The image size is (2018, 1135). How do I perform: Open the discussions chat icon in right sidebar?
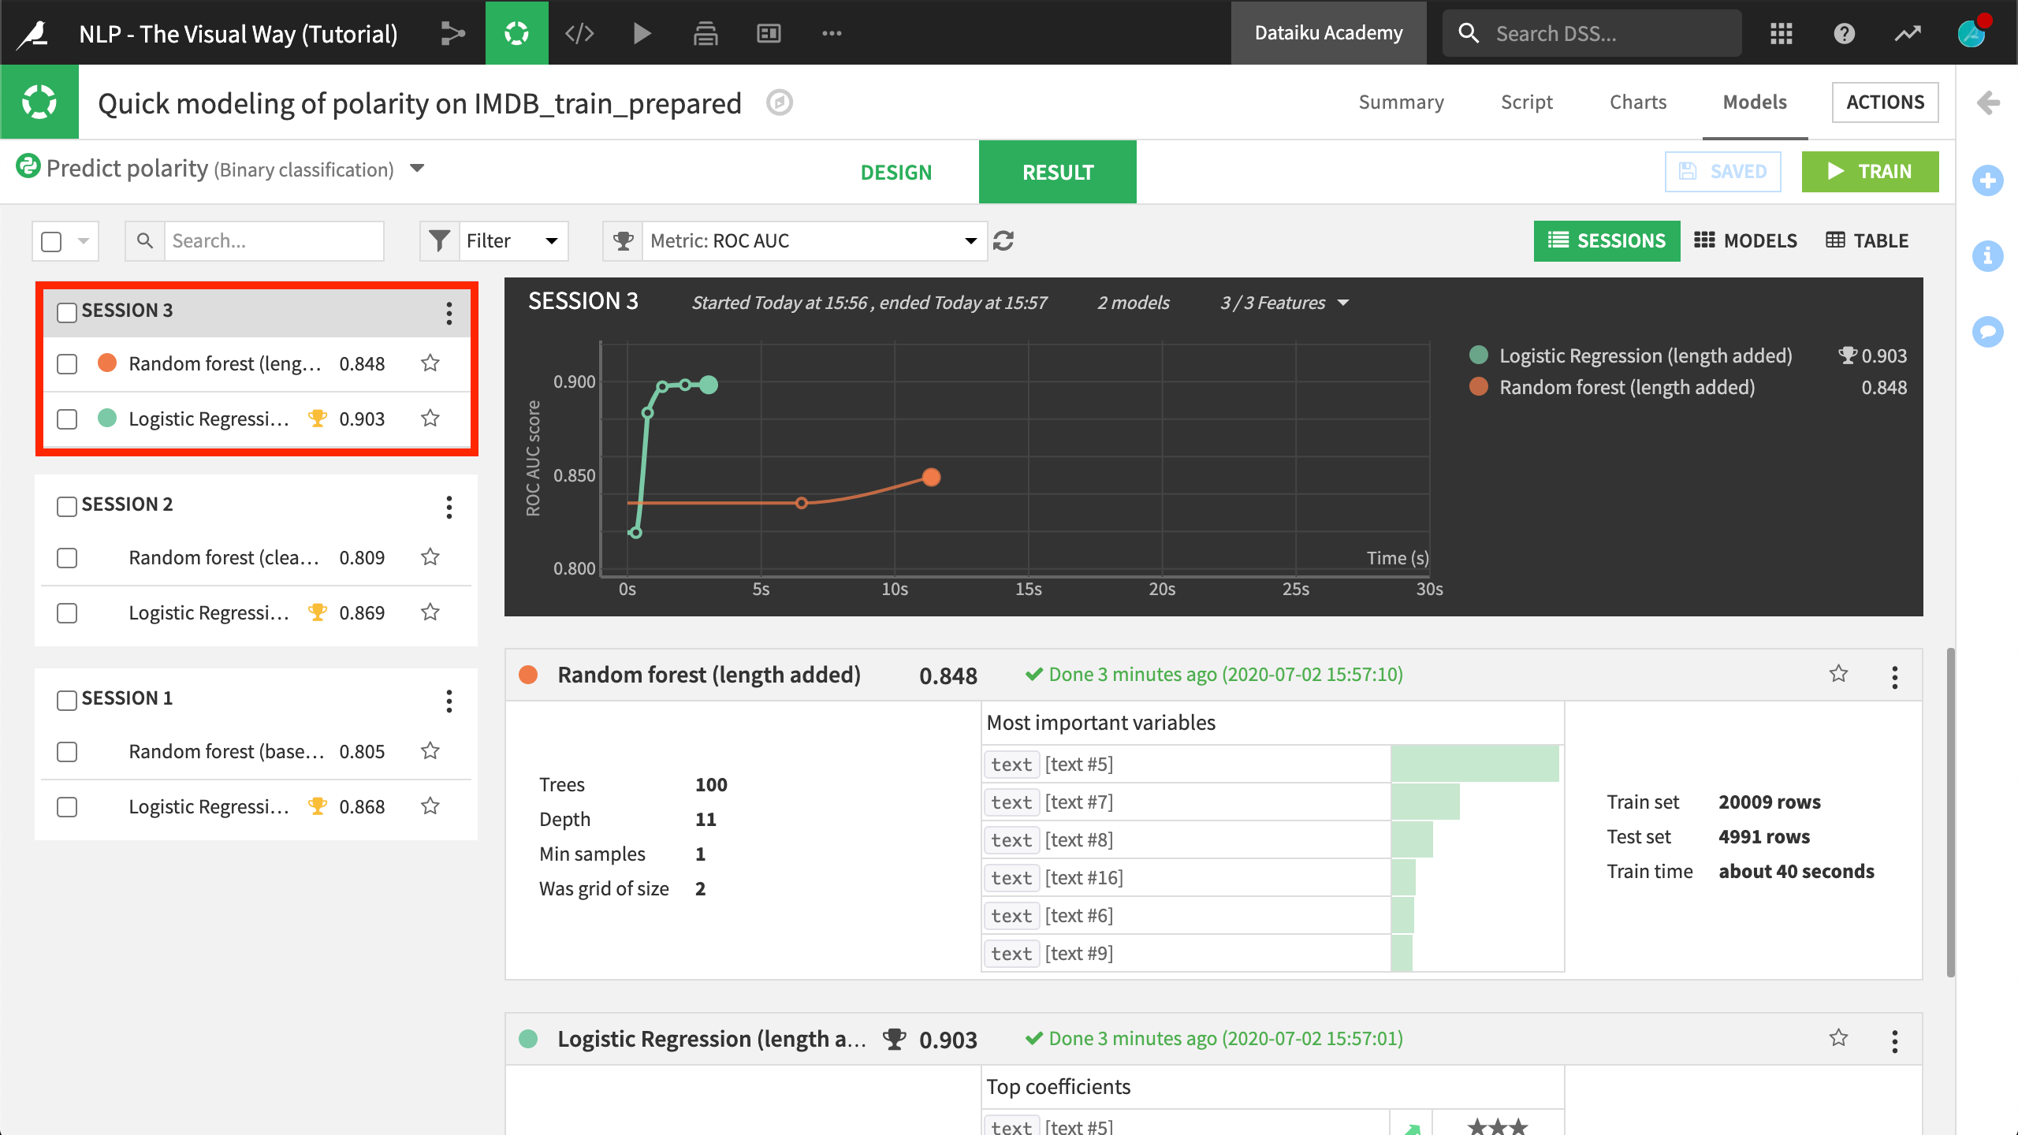pos(1988,331)
